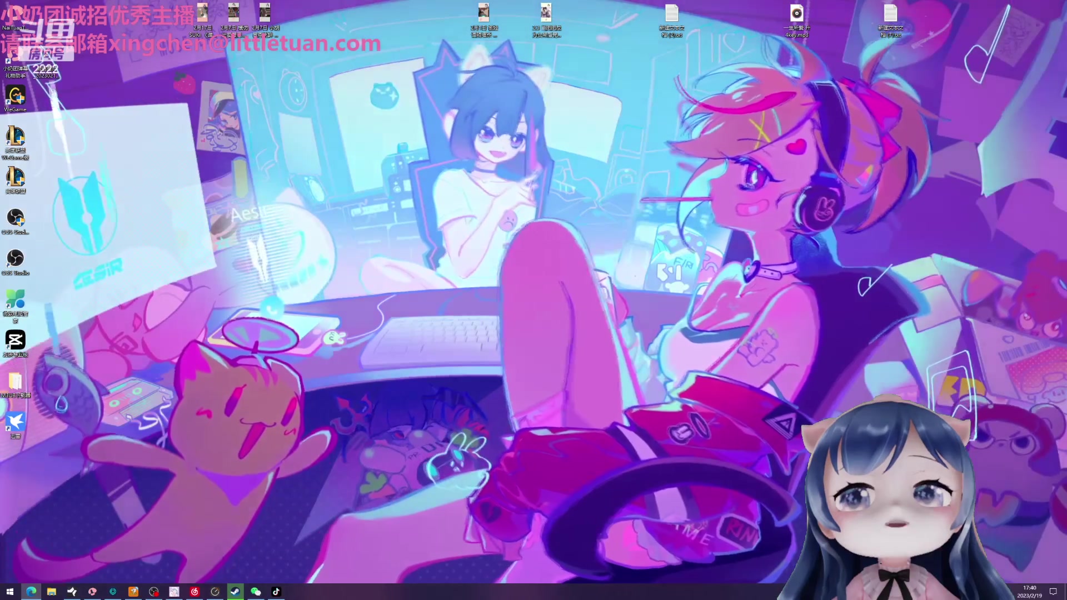Open NetEase Cloud Music from the taskbar
This screenshot has width=1067, height=600.
point(195,592)
